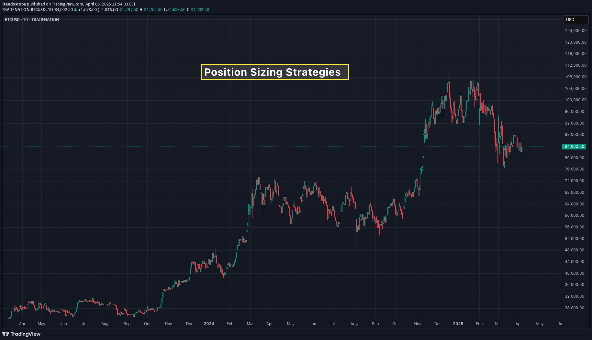The height and width of the screenshot is (340, 592).
Task: Click the 32,000.00 price axis label
Action: [575, 296]
